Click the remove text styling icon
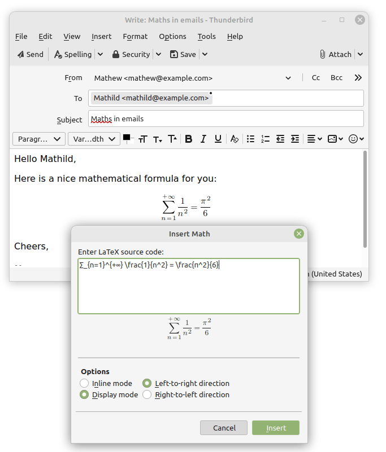Screen dimensions: 386x452 [235, 139]
